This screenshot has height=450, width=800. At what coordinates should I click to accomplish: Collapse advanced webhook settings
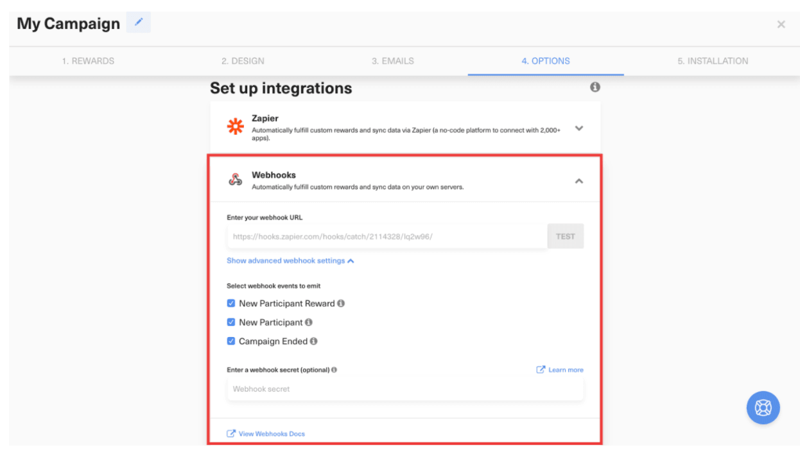click(x=290, y=261)
